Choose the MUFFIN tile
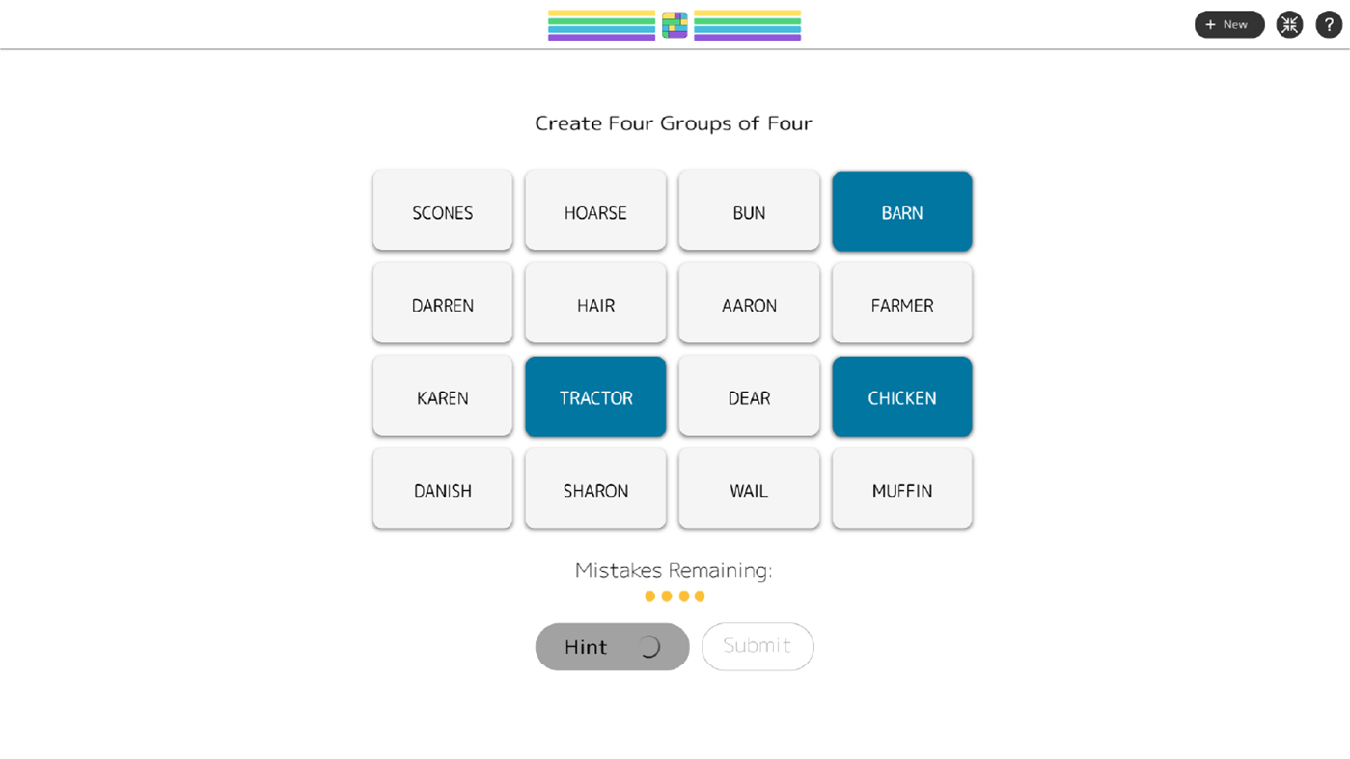The image size is (1350, 759). (901, 490)
